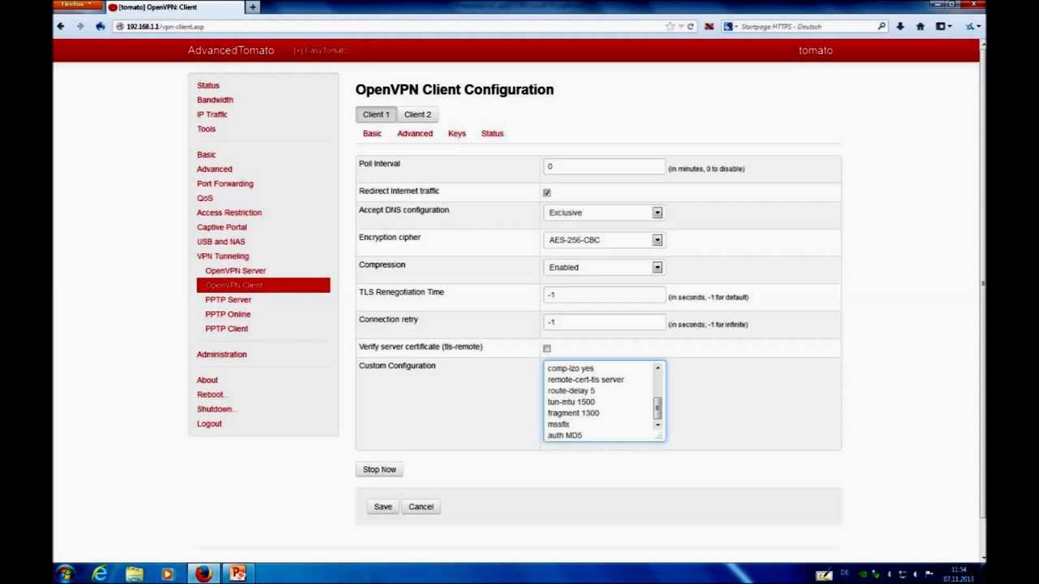
Task: Open the Advanced settings sub-tab
Action: pyautogui.click(x=415, y=133)
